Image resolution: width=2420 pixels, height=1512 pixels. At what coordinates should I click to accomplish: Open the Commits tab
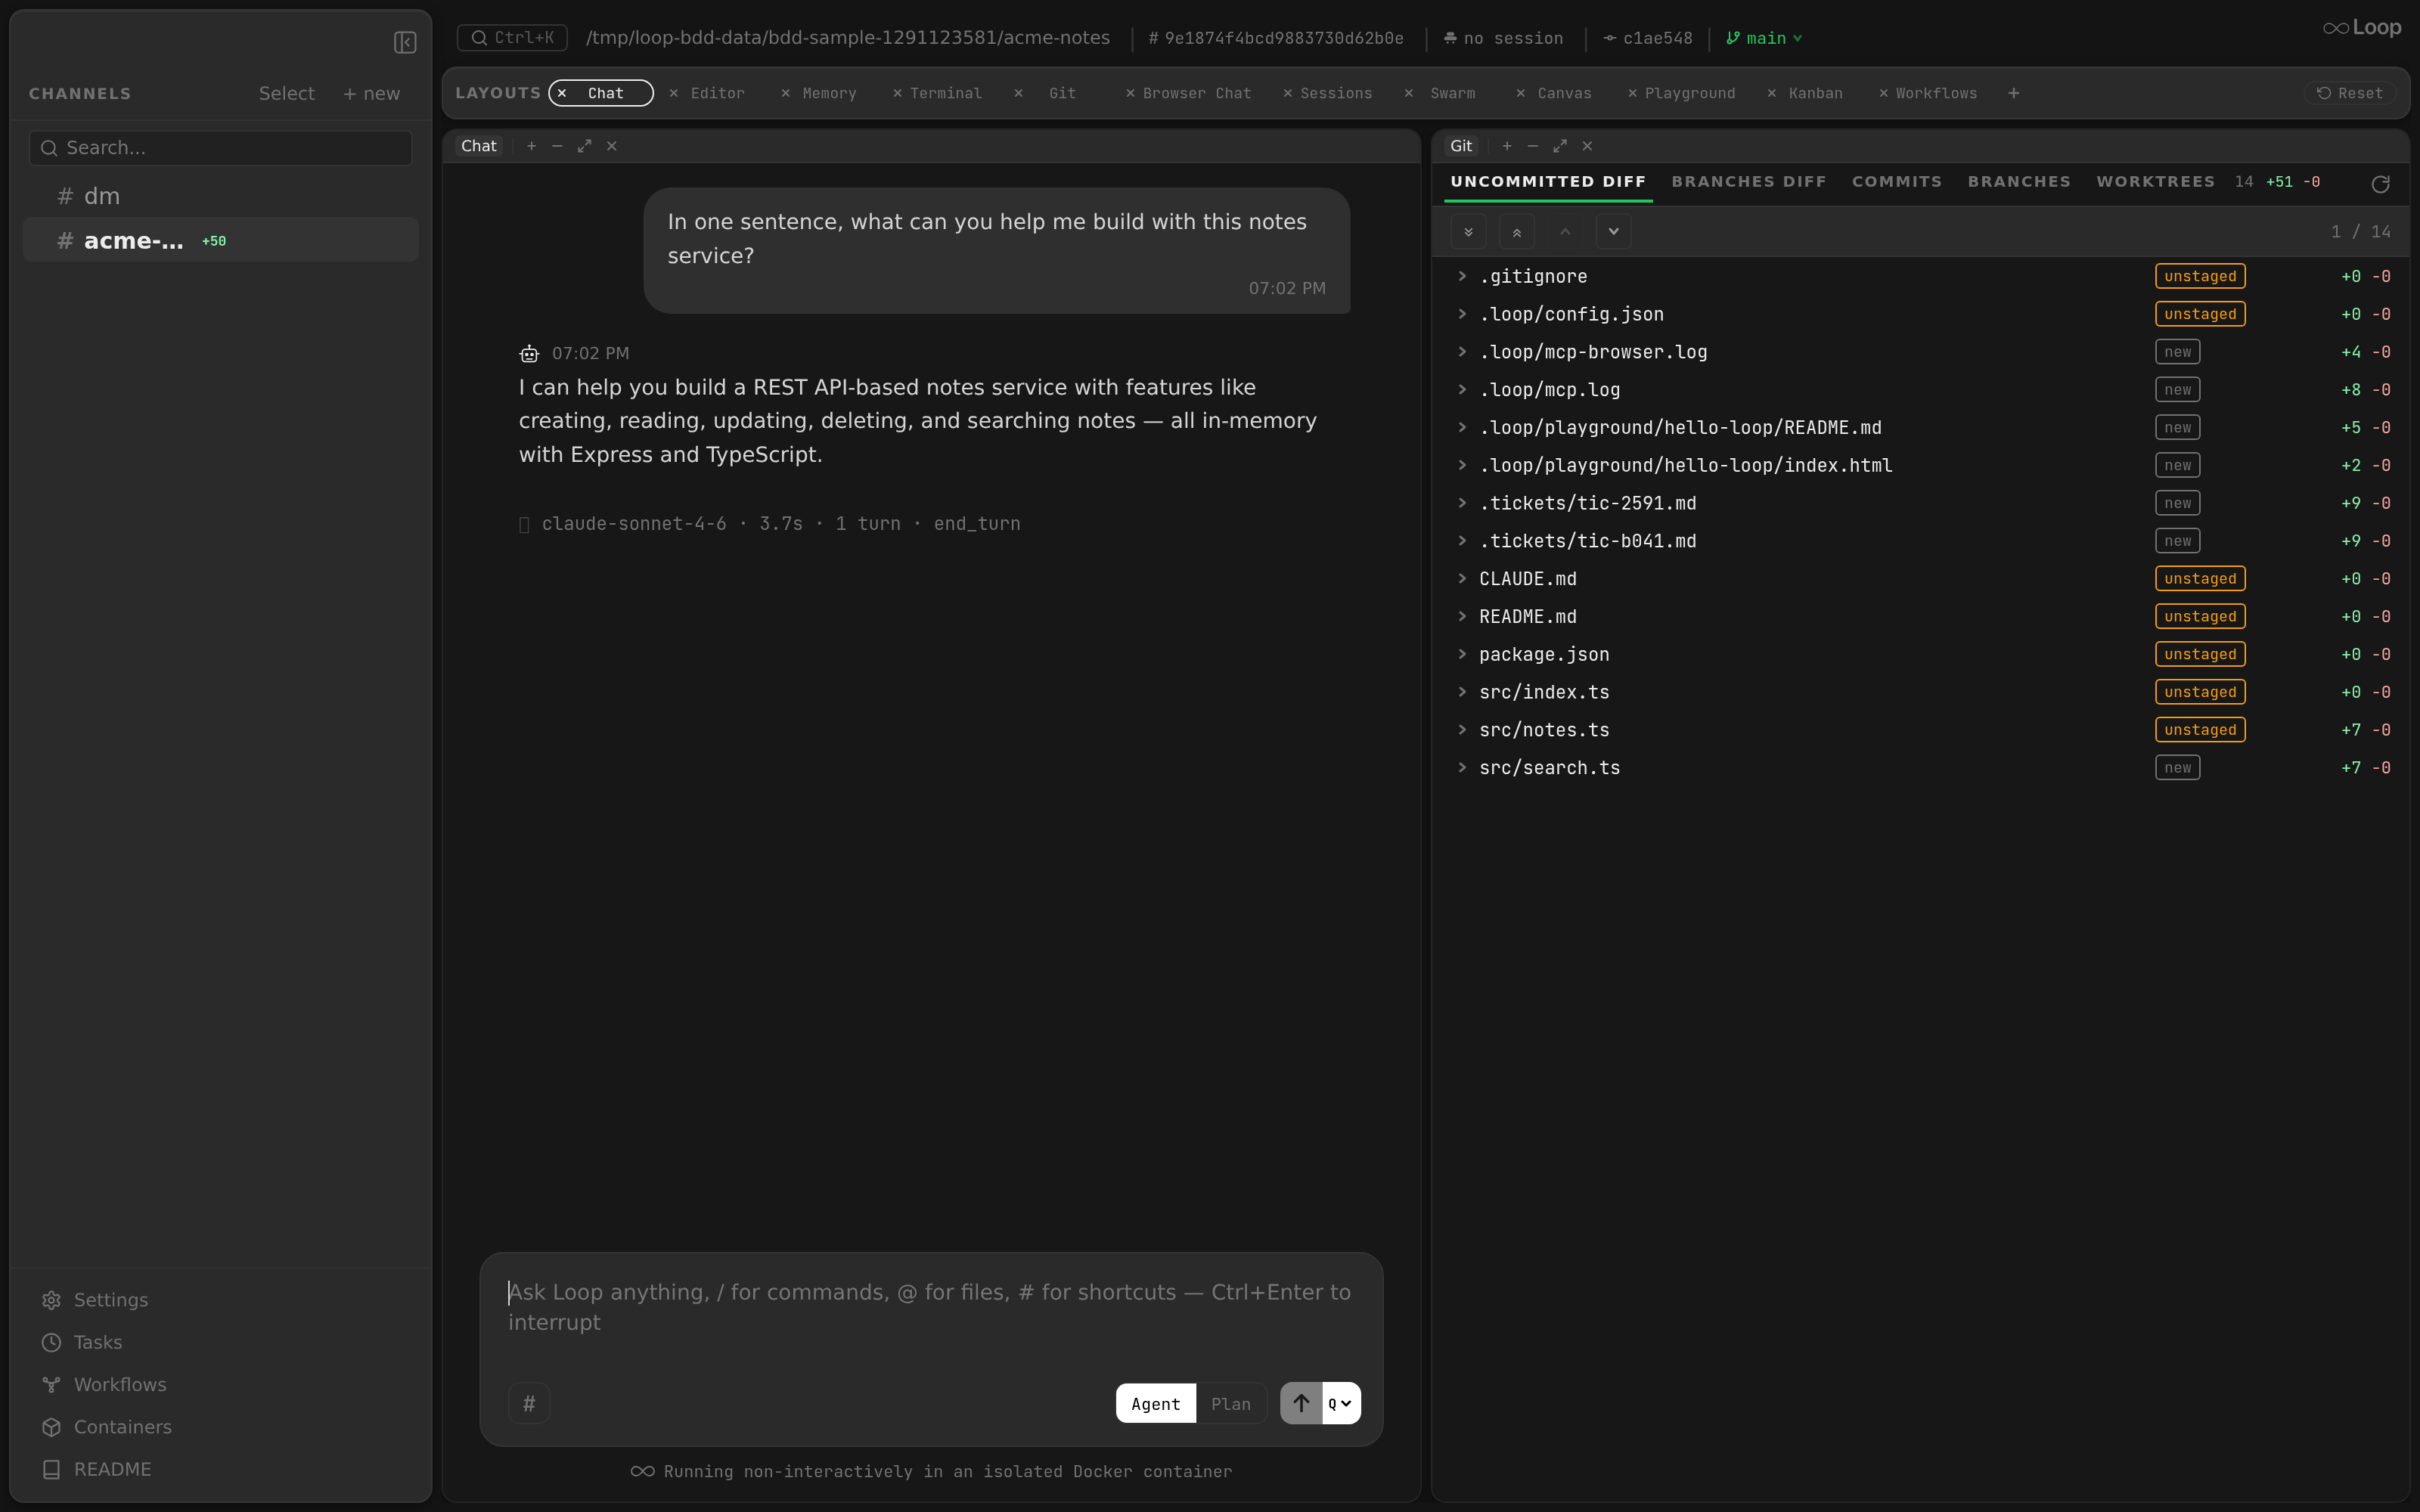point(1896,181)
